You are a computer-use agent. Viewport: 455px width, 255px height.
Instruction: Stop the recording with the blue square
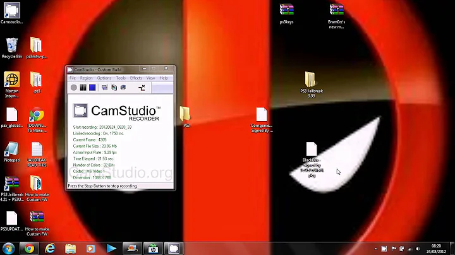(92, 88)
